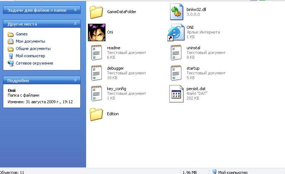Launch the Oni game executable icon
285x174 pixels.
pyautogui.click(x=97, y=32)
